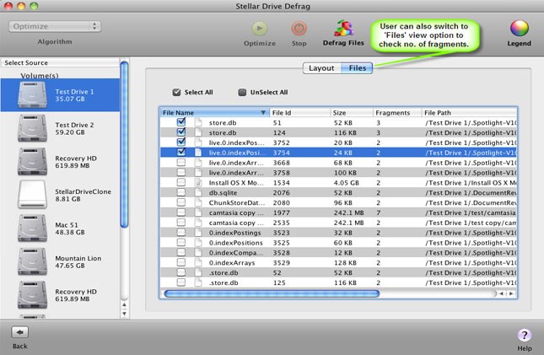The height and width of the screenshot is (355, 544).
Task: Click 0.indexPostings file name
Action: point(234,233)
